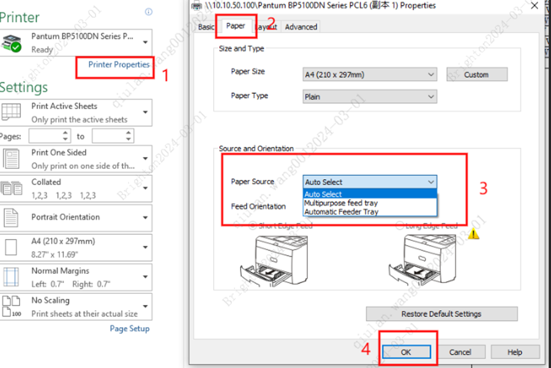
Task: Switch to the Advanced tab
Action: click(x=301, y=27)
